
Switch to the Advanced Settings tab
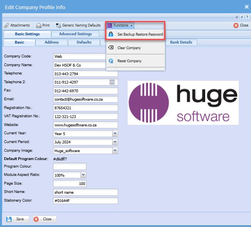click(x=75, y=34)
